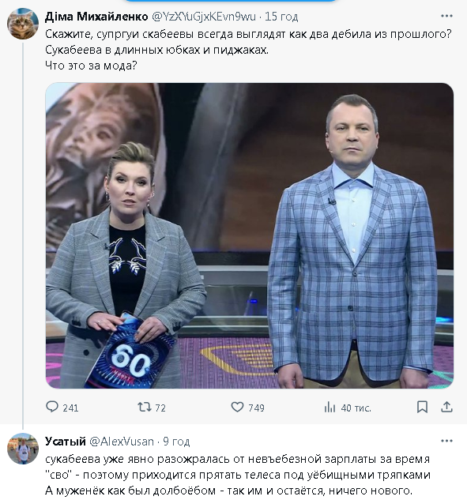Share the tweet using the upload arrow icon

pos(446,407)
